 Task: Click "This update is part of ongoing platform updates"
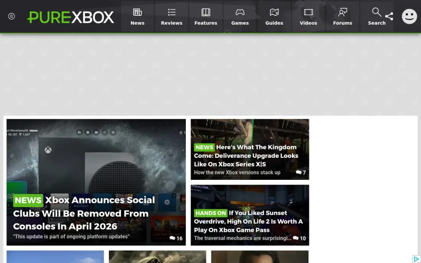71,237
